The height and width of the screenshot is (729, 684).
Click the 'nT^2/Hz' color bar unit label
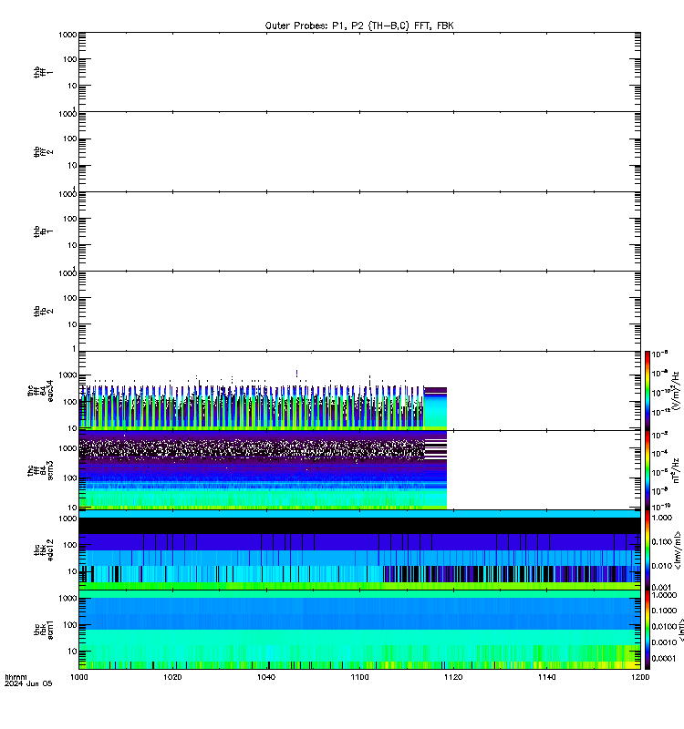click(677, 470)
